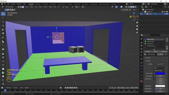Select the Transform tool

3,33
